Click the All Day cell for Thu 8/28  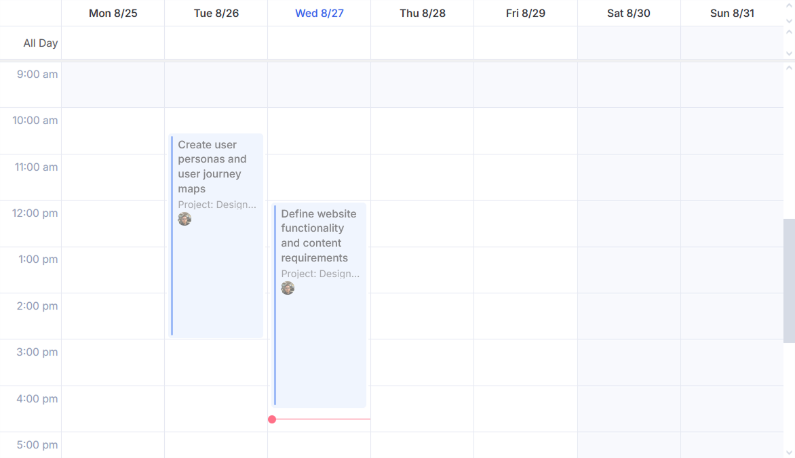tap(422, 43)
